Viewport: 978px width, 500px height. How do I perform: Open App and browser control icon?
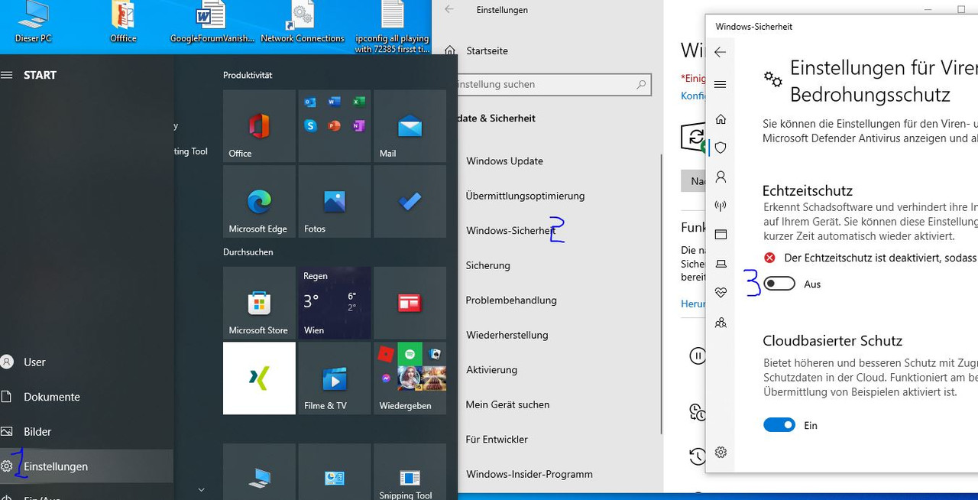click(x=721, y=234)
